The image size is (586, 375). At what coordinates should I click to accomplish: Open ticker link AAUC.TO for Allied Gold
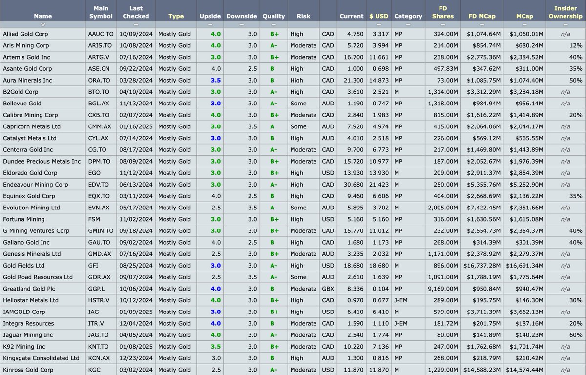(x=101, y=34)
